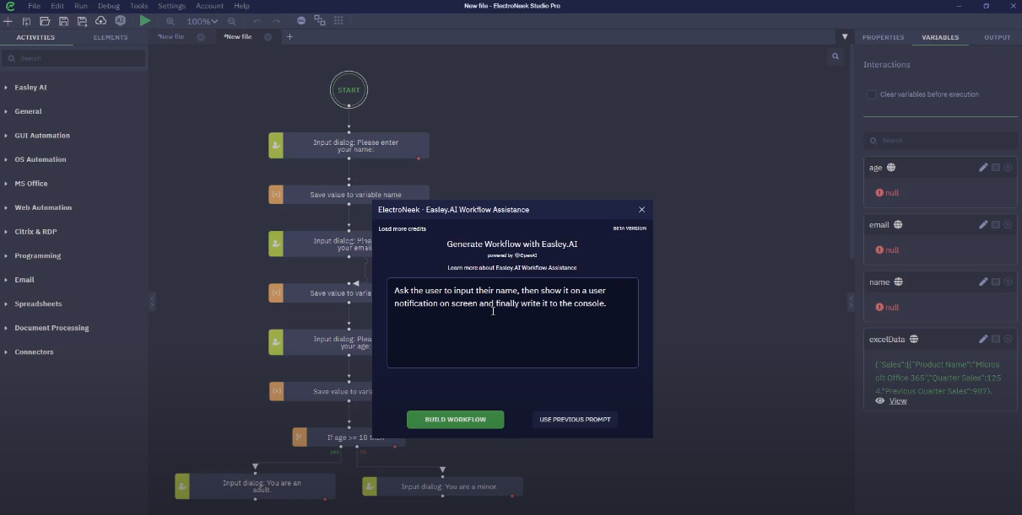Click the save floppy disk icon
This screenshot has height=515, width=1022.
[x=63, y=21]
